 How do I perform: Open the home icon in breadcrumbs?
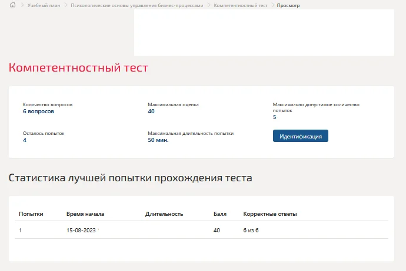[12, 5]
